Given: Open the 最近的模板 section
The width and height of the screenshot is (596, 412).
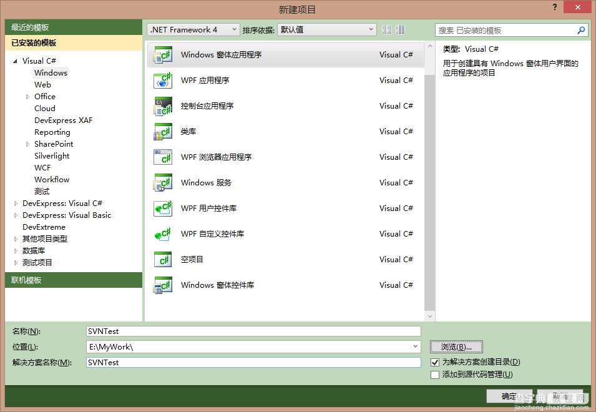Looking at the screenshot, I should coord(74,27).
